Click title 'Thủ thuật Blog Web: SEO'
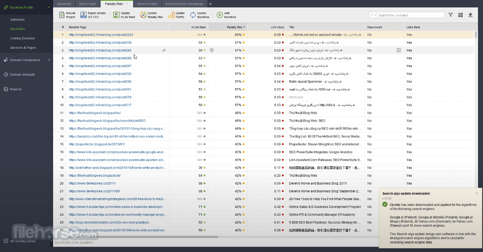This screenshot has width=483, height=252. (307, 121)
